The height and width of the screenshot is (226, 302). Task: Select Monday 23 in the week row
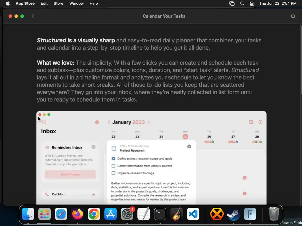coord(137,137)
